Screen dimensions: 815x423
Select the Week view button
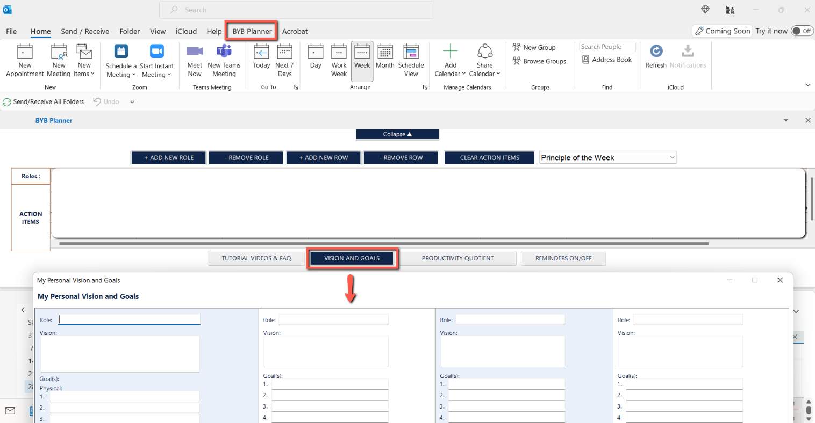362,61
